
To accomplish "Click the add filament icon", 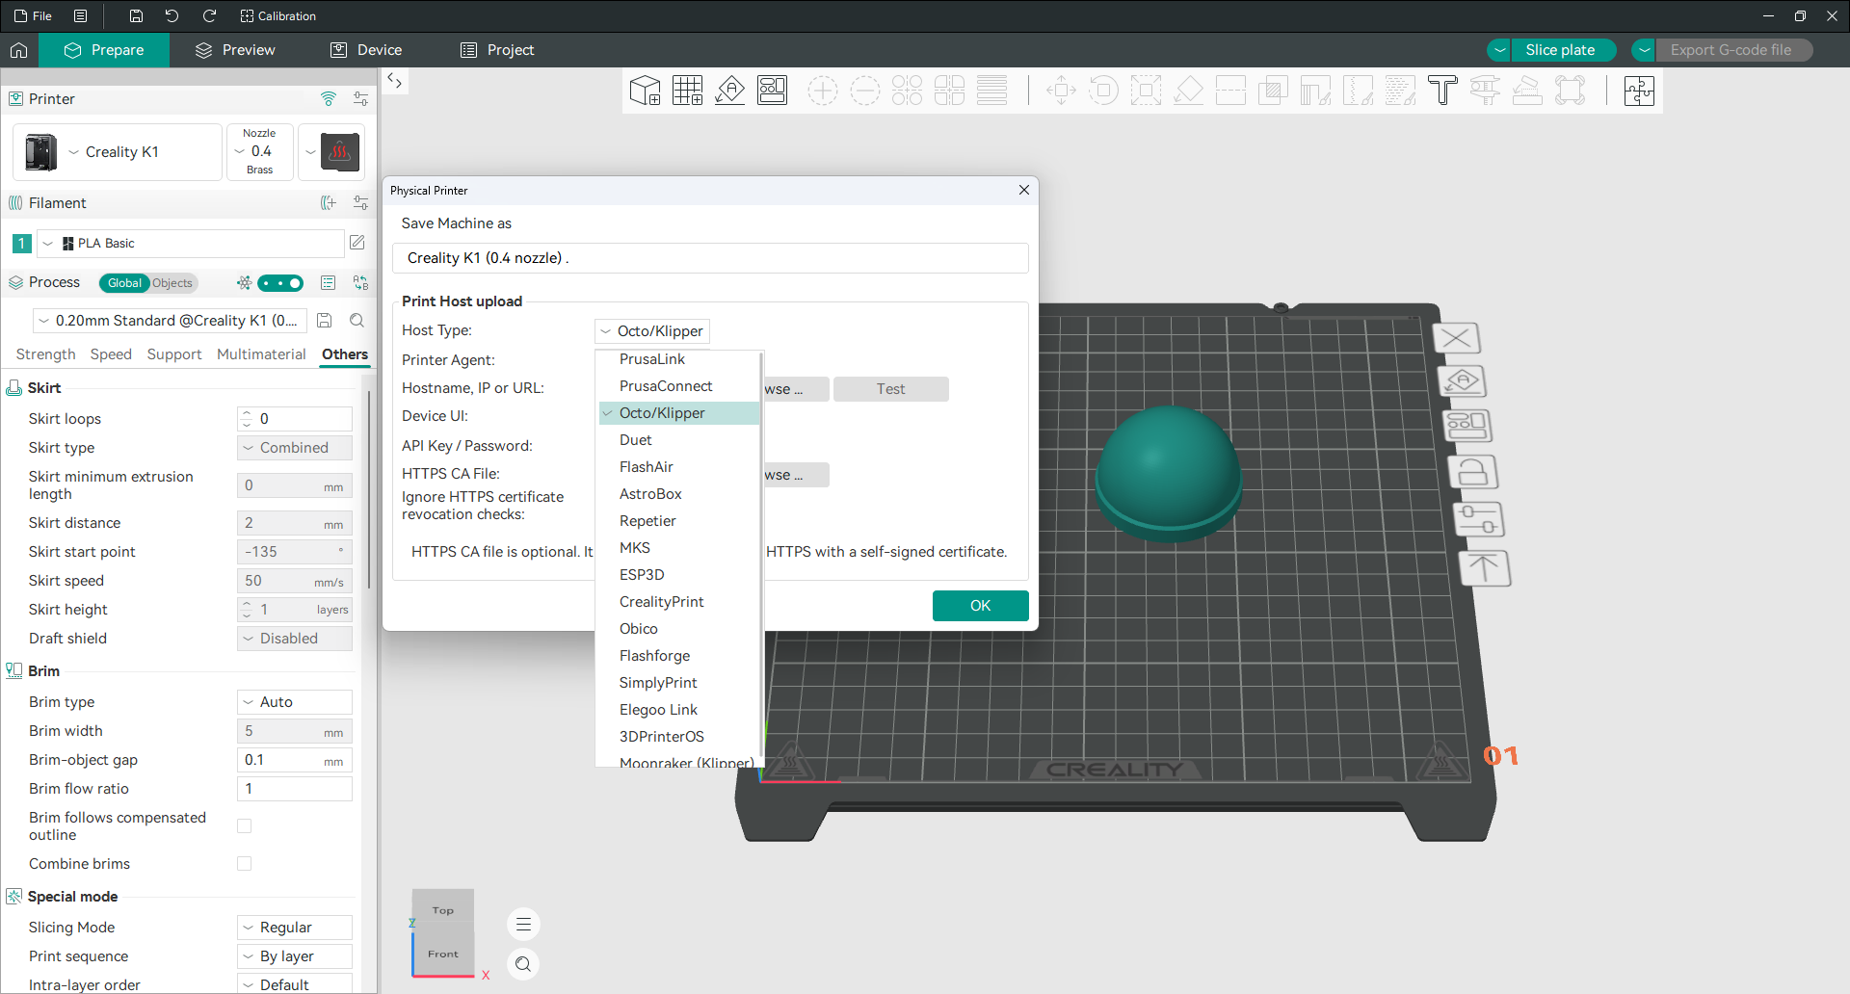I will (x=329, y=203).
